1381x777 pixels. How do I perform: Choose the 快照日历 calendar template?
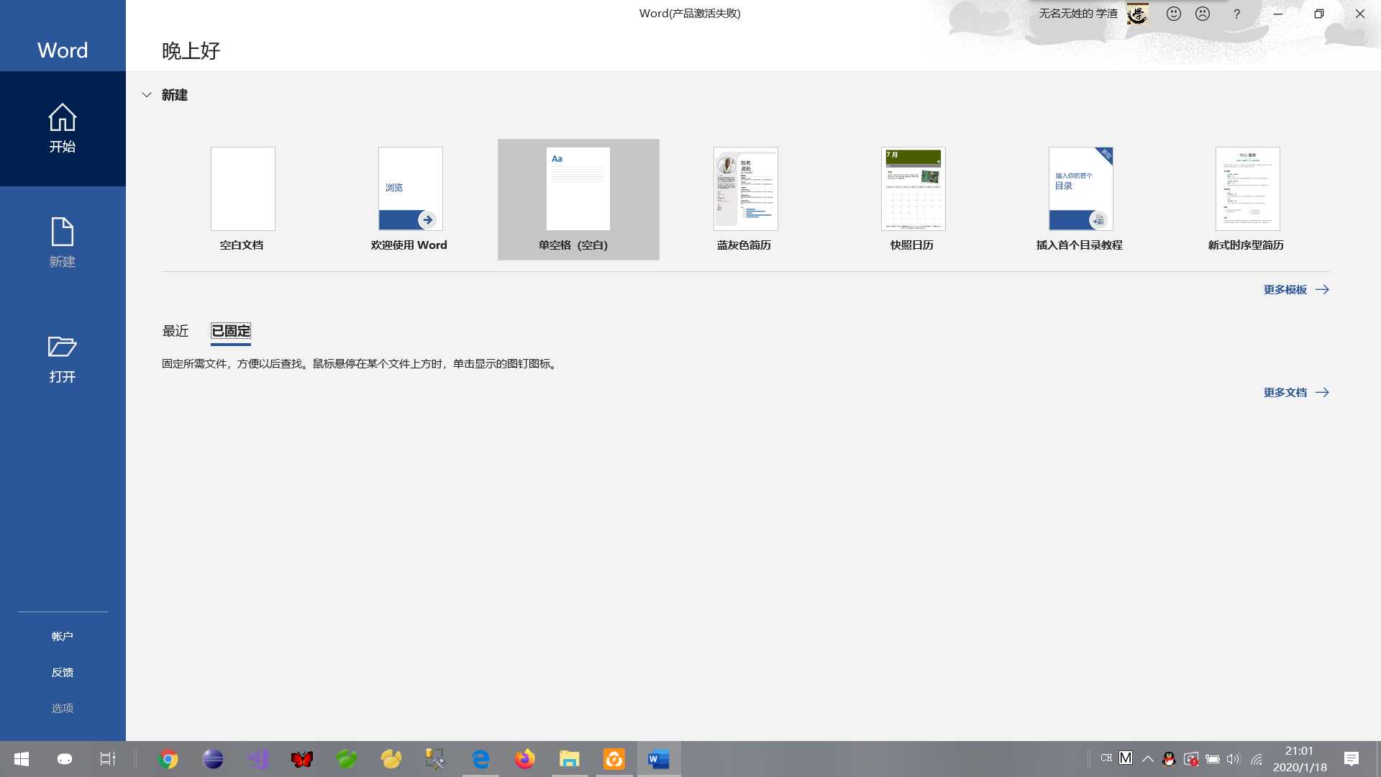913,189
